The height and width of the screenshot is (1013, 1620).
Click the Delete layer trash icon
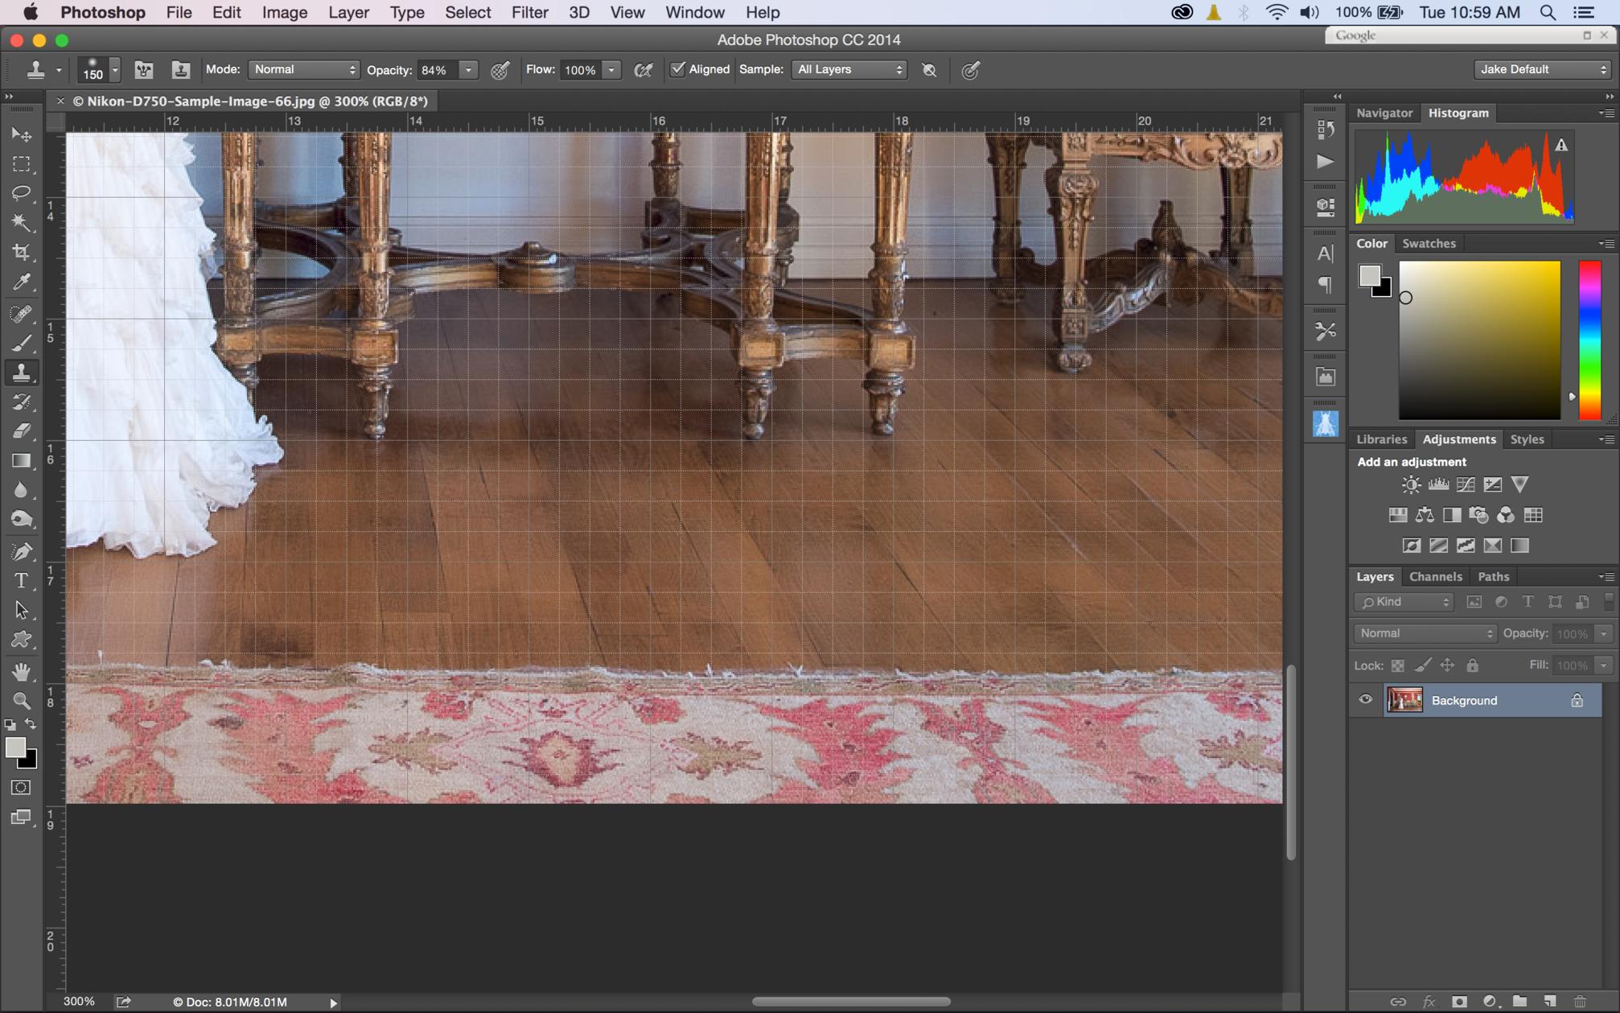click(1580, 1002)
